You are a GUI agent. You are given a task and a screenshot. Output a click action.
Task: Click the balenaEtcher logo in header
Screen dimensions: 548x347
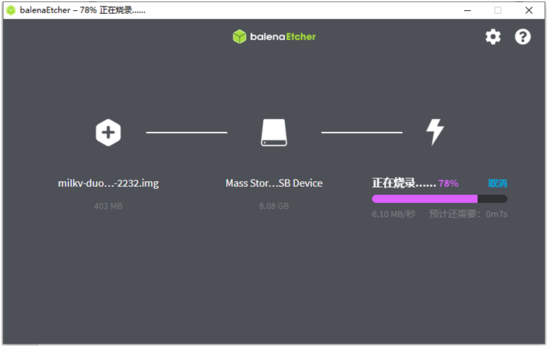(274, 36)
